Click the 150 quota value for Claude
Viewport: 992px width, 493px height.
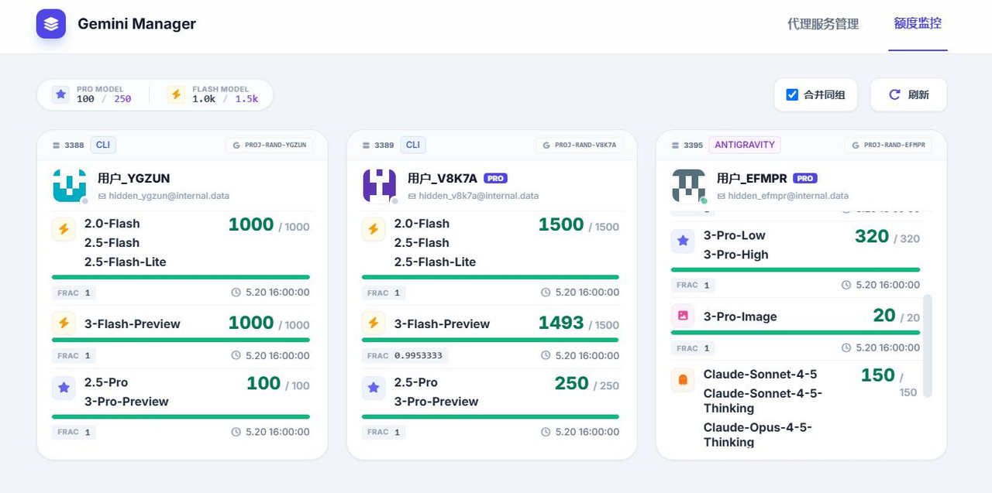pos(878,375)
